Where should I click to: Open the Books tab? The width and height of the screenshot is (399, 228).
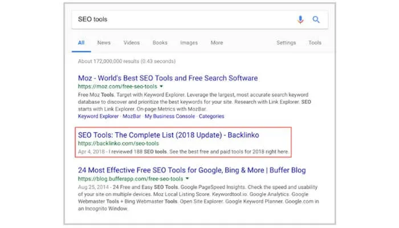click(160, 43)
